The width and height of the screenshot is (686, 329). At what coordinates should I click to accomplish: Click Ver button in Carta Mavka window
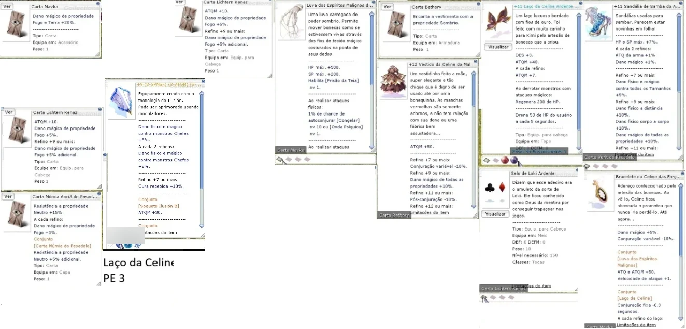[x=7, y=6]
